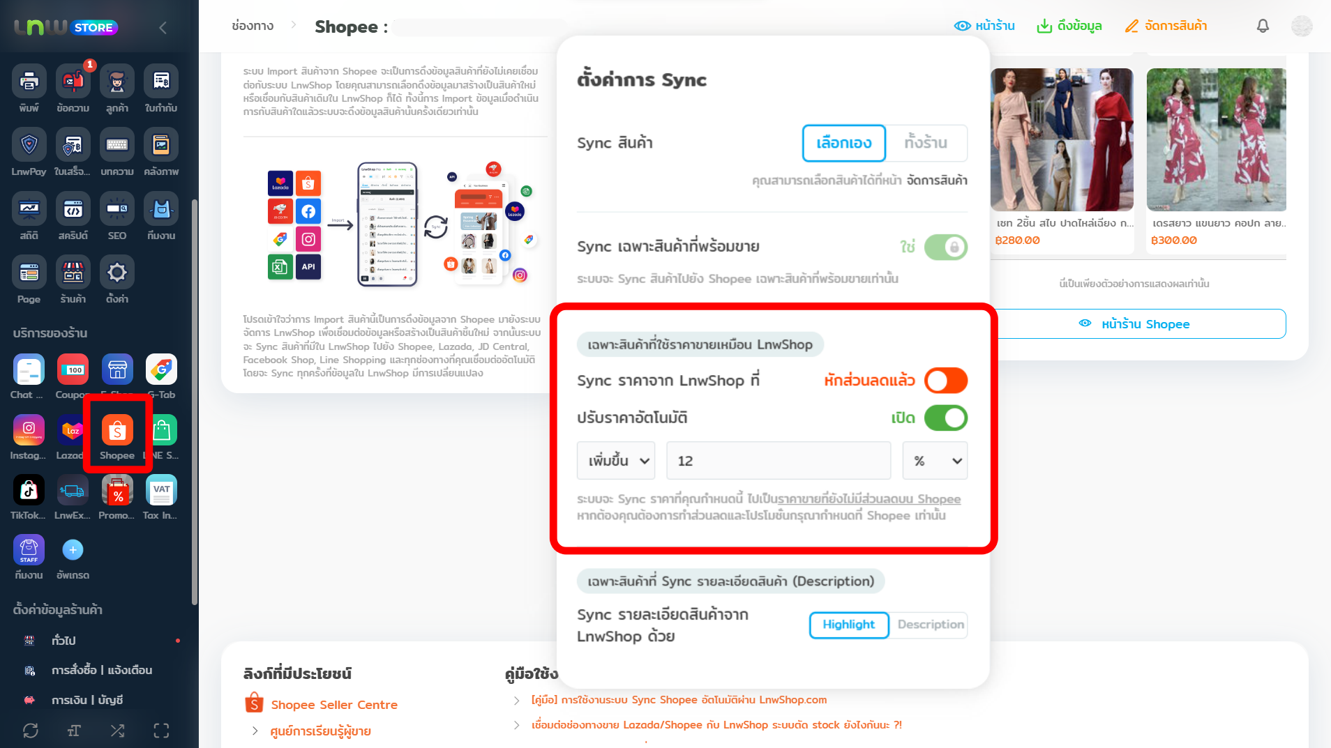This screenshot has width=1331, height=748.
Task: Toggle Sync เฉพาะสินค้าที่พร้อมขาย switch
Action: point(945,247)
